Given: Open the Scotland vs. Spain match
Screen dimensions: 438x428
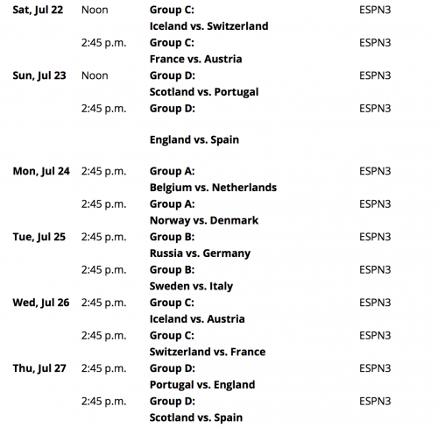Looking at the screenshot, I should point(196,417).
